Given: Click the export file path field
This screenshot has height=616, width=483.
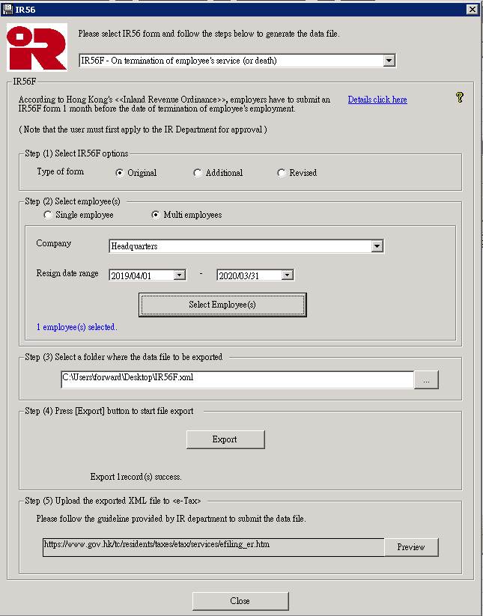Looking at the screenshot, I should pyautogui.click(x=237, y=380).
